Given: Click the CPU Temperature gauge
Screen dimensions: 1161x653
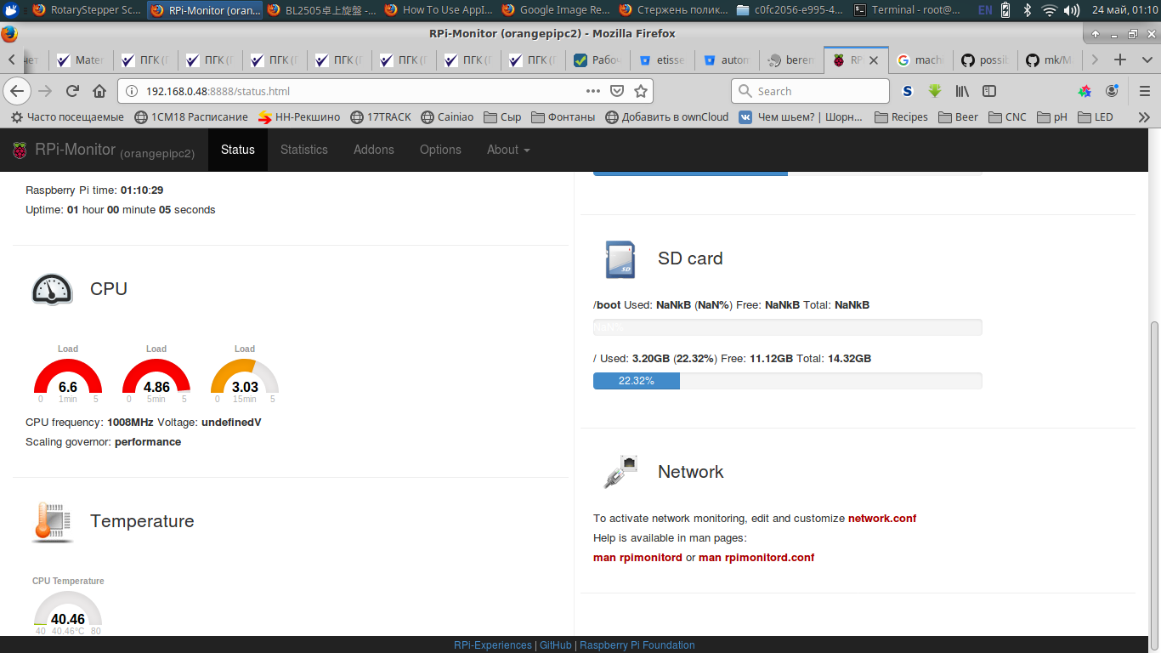Looking at the screenshot, I should pos(68,606).
